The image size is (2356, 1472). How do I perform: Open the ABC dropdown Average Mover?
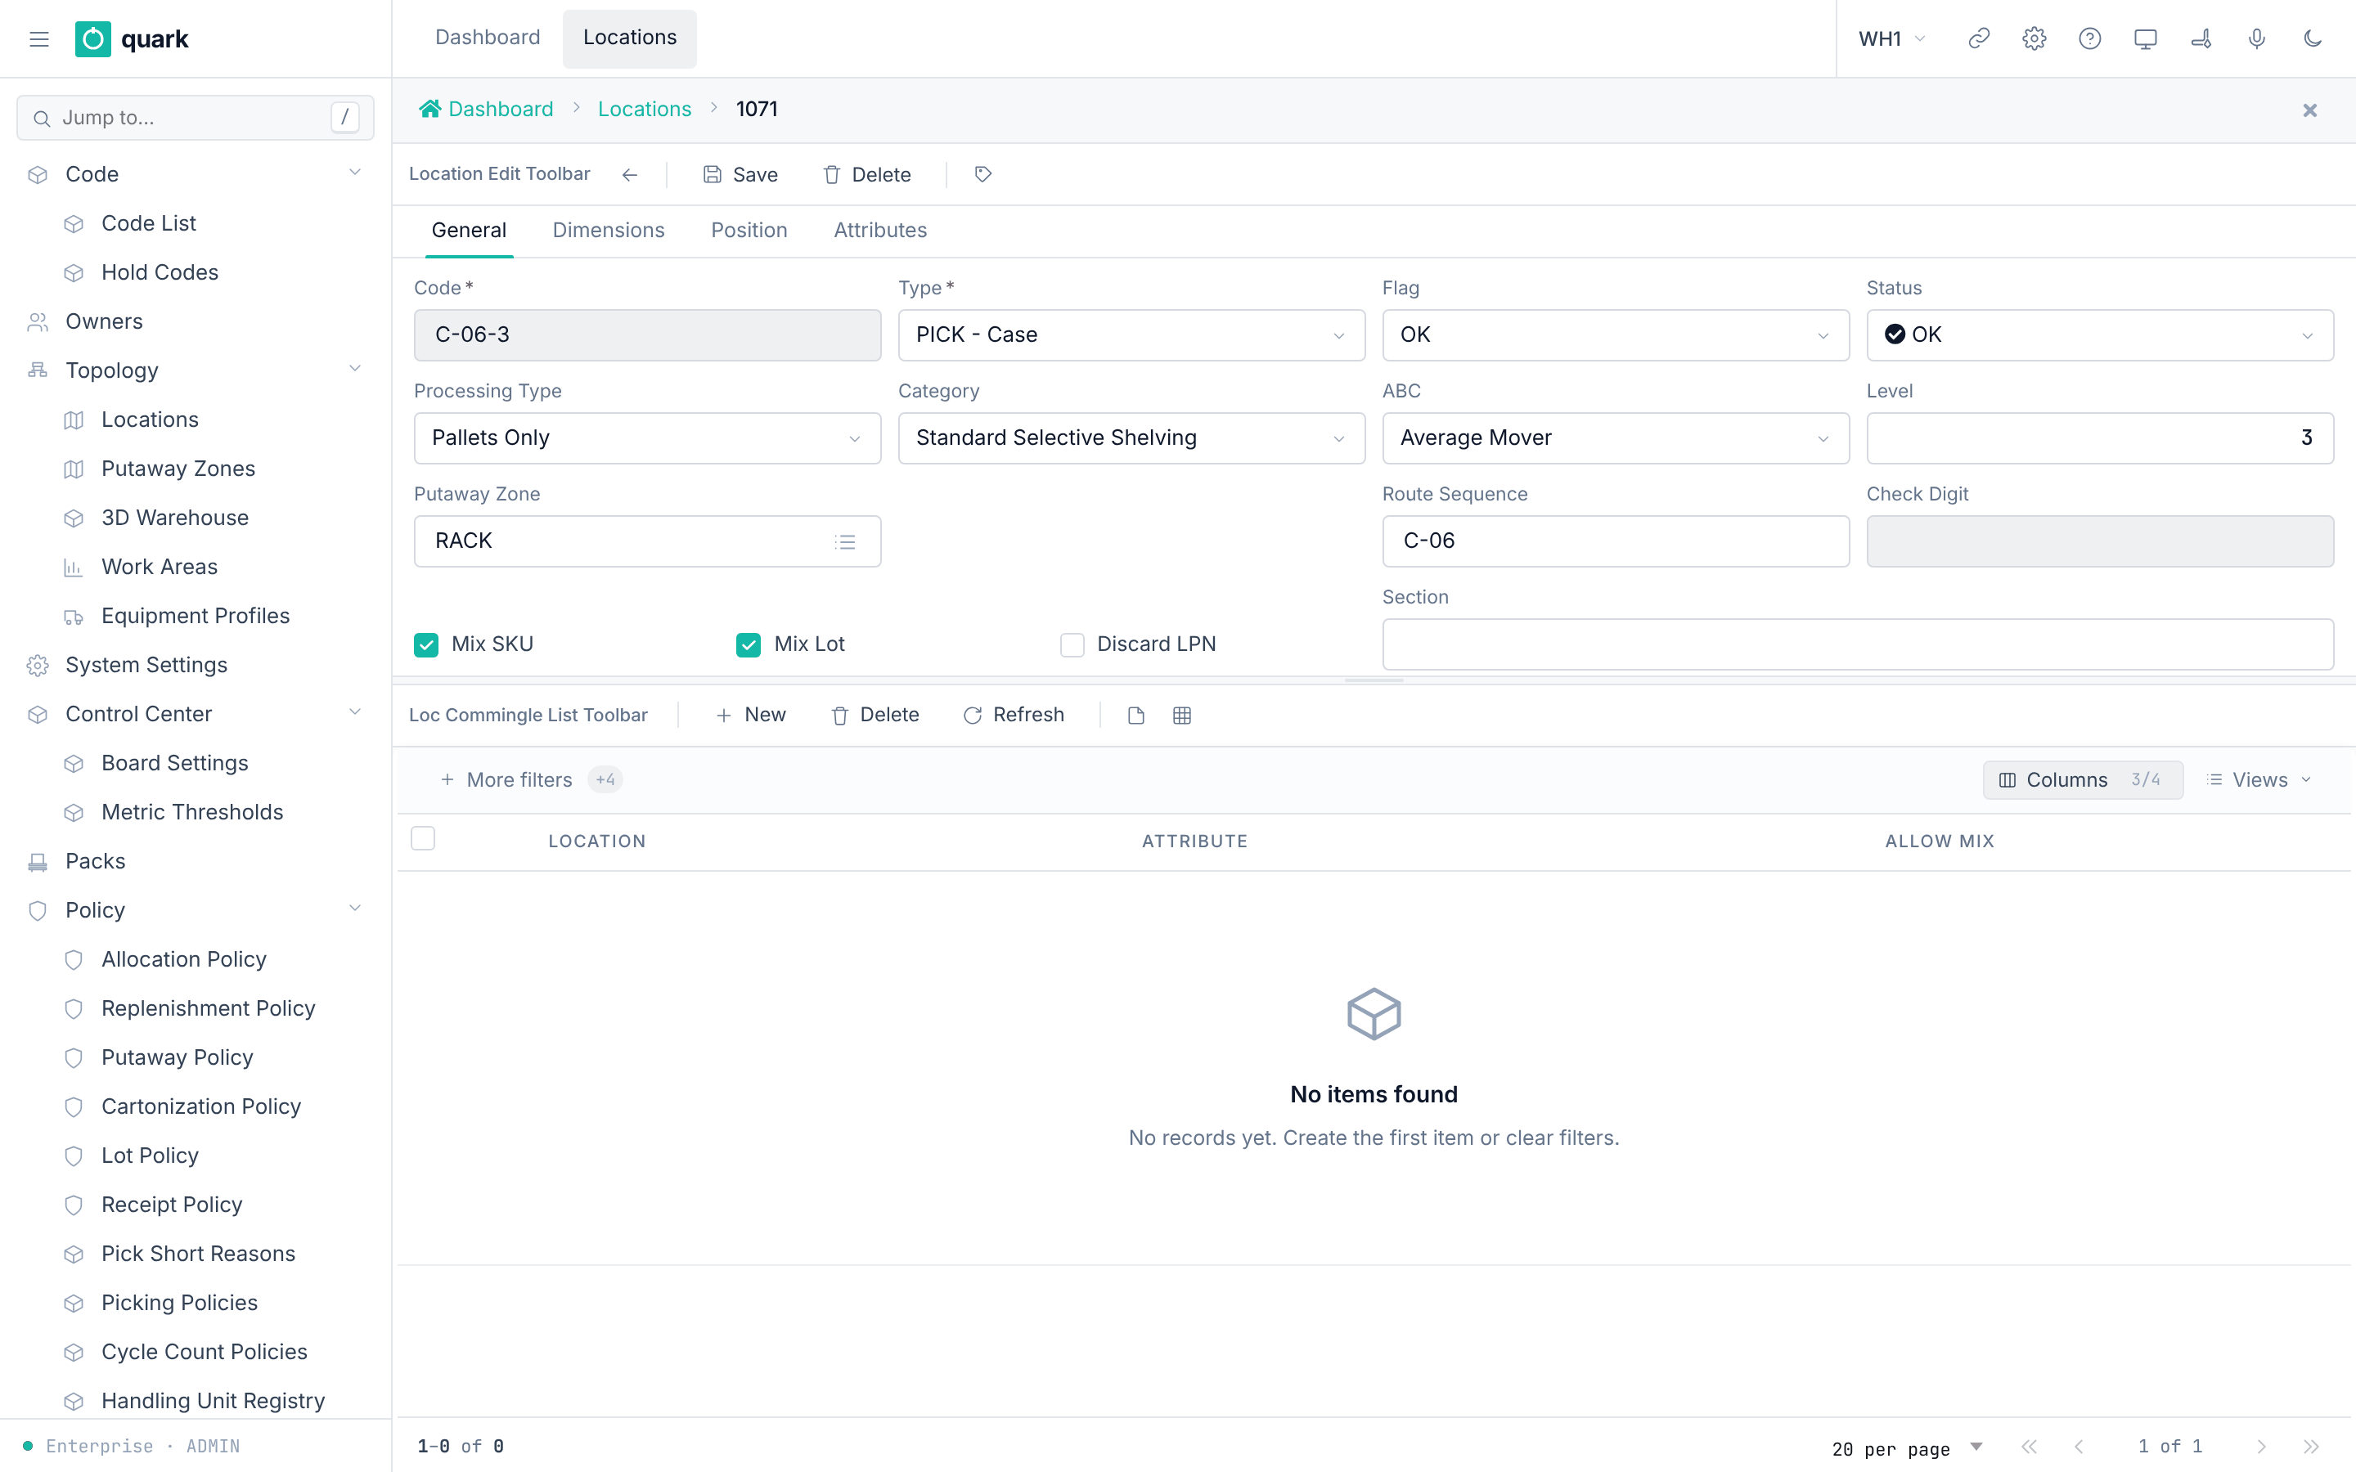(1615, 438)
